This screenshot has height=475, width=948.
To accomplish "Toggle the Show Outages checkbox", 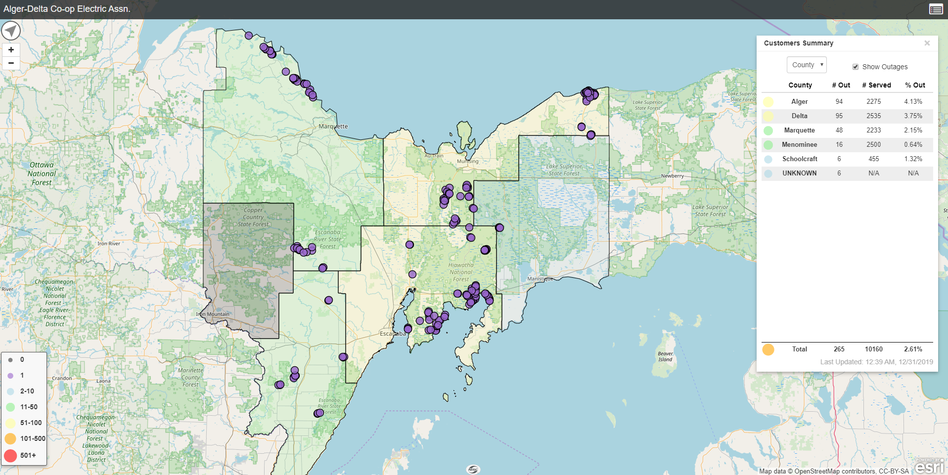I will coord(856,67).
